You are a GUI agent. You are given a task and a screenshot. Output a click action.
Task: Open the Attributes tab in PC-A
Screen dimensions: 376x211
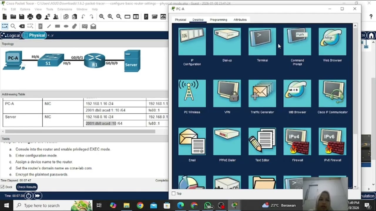pyautogui.click(x=240, y=20)
